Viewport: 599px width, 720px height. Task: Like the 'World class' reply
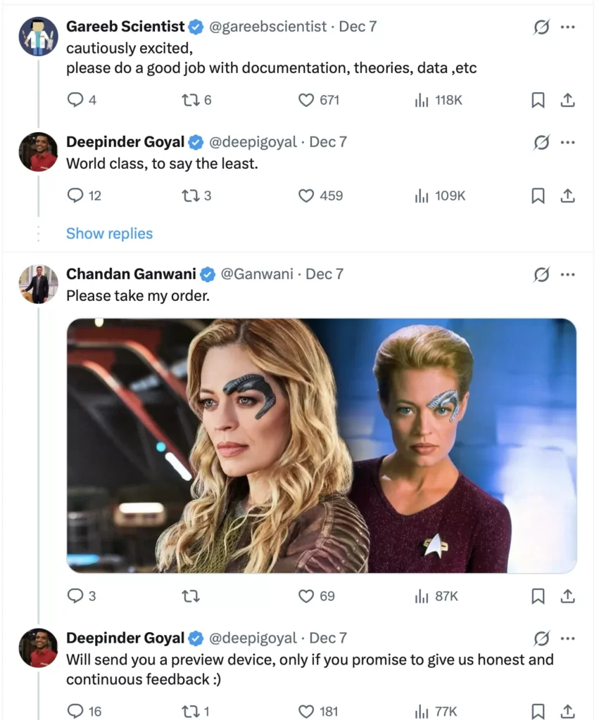[306, 195]
